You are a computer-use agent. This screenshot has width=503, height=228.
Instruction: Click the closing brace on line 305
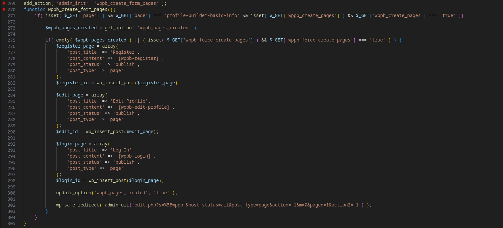point(25,223)
